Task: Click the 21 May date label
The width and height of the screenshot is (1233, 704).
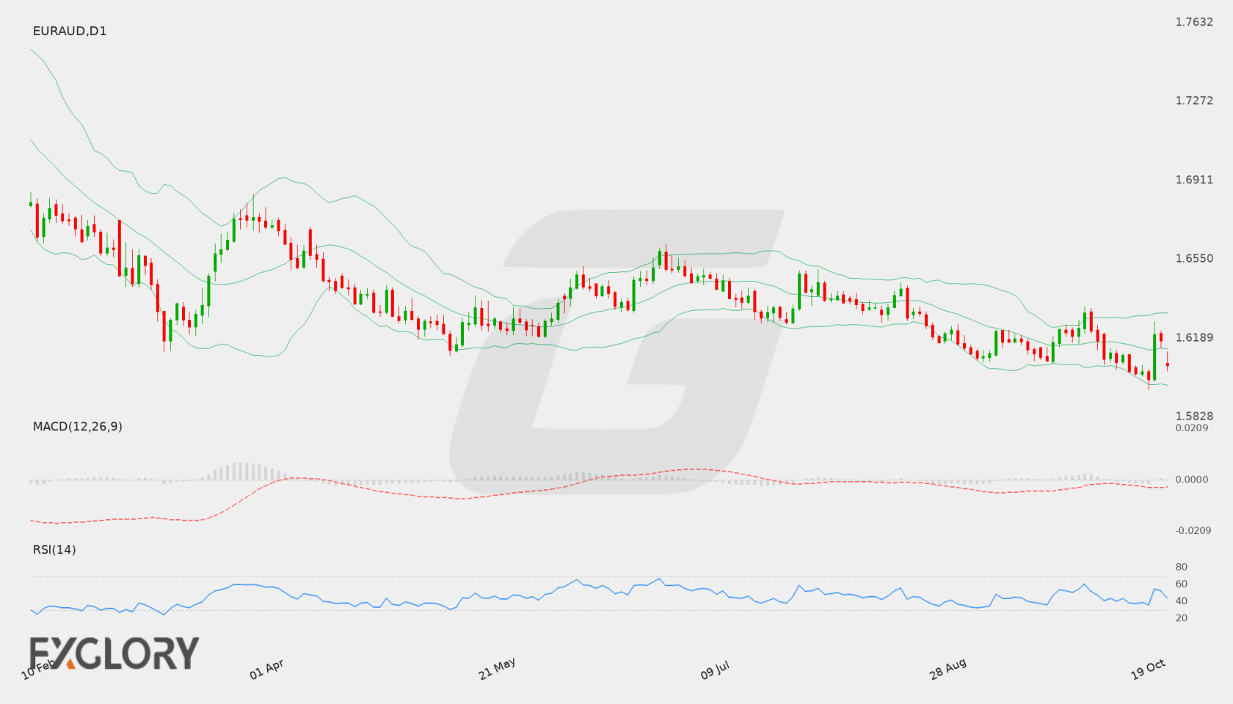Action: coord(497,669)
